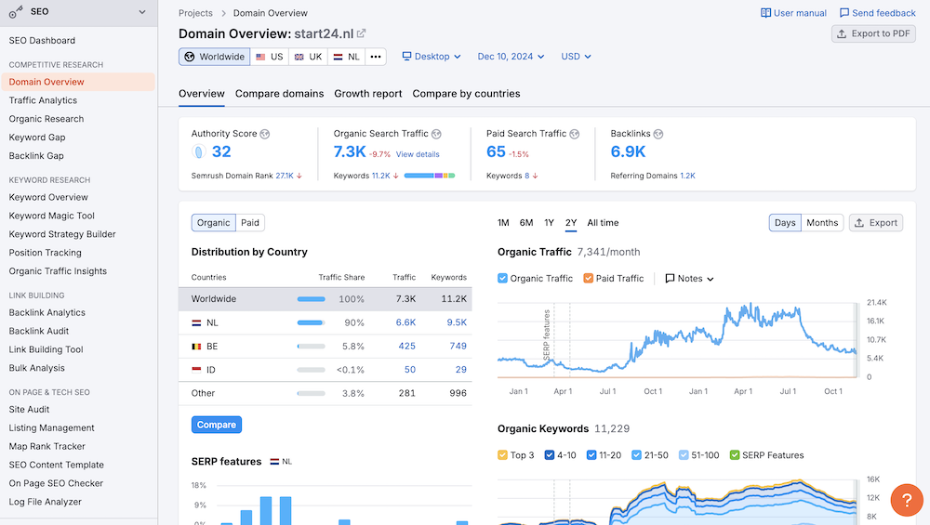
Task: Click the User manual book icon
Action: 766,13
